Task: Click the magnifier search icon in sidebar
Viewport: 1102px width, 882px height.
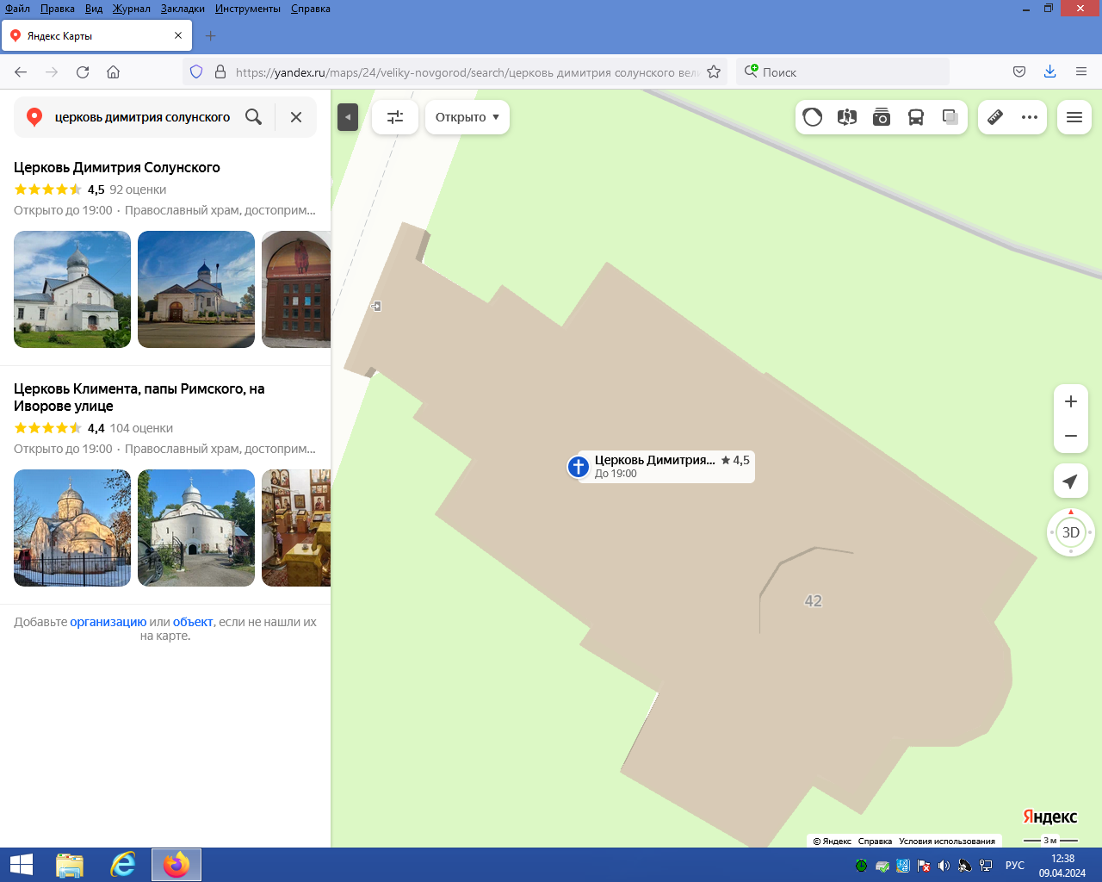Action: [x=253, y=117]
